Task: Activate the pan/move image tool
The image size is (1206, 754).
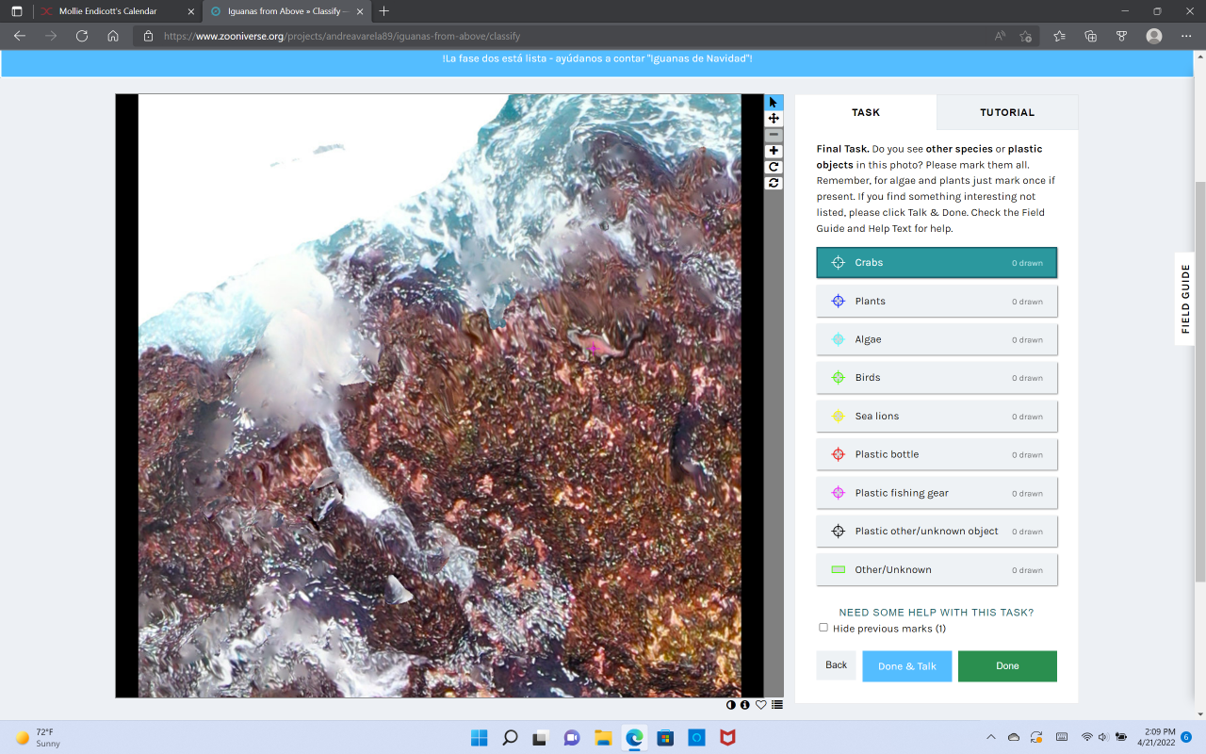Action: click(774, 119)
